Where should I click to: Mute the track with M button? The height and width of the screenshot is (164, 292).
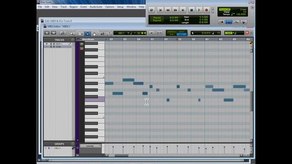pyautogui.click(x=53, y=33)
